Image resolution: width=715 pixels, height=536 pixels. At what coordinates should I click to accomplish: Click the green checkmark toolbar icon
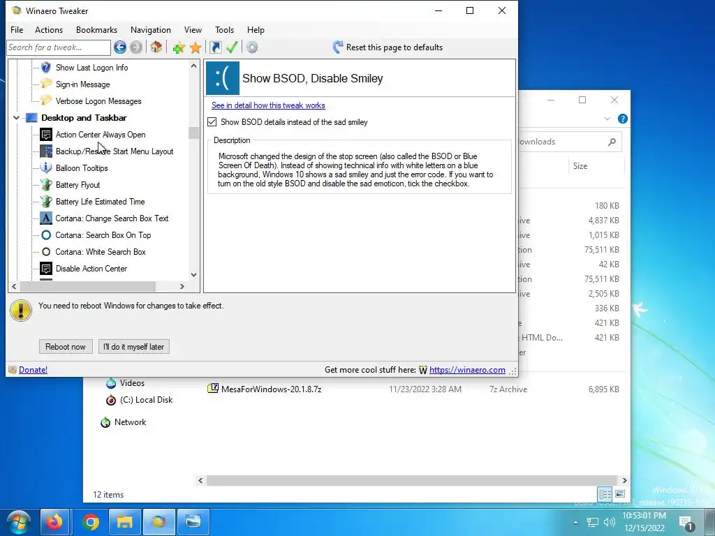tap(232, 47)
